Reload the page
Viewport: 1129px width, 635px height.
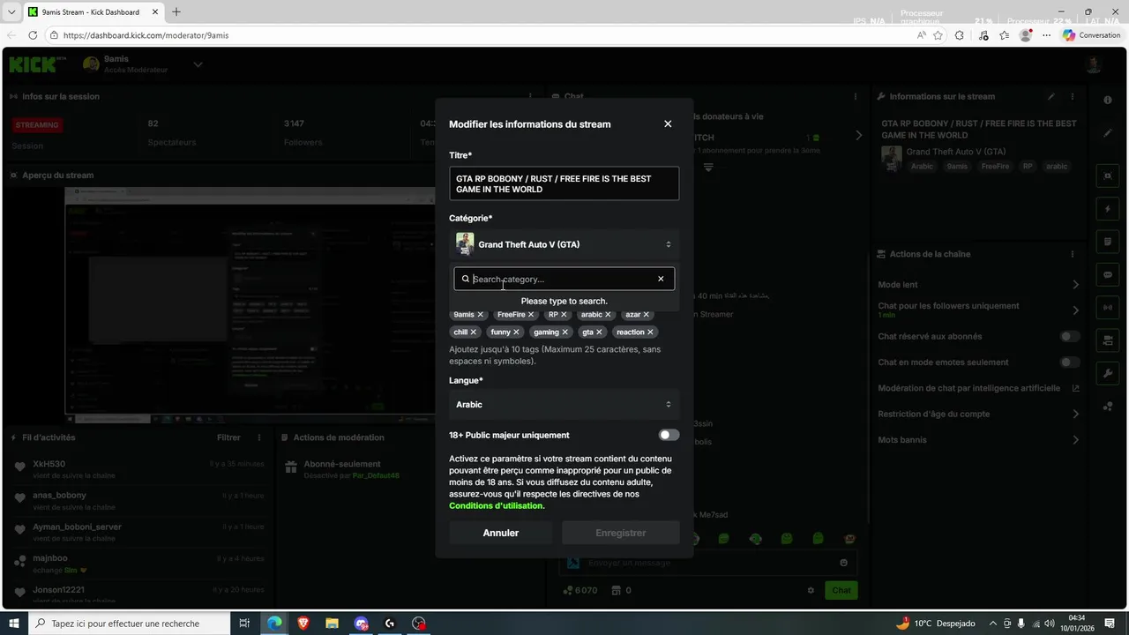[x=33, y=35]
